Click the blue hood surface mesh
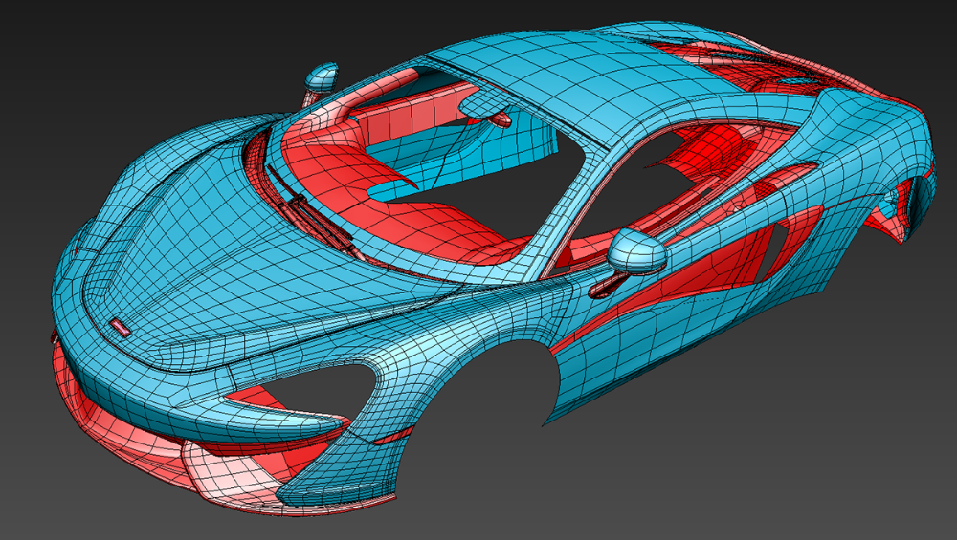The image size is (957, 540). 244,244
